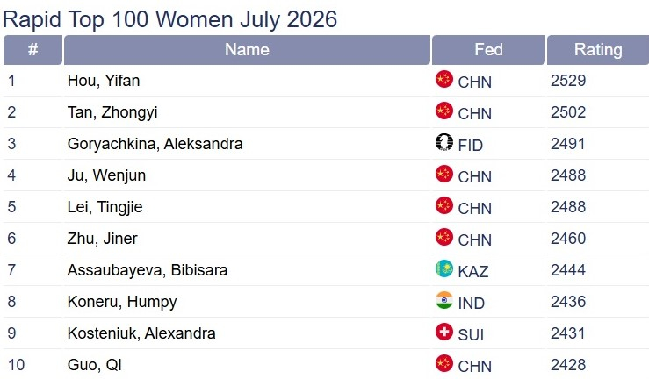Click Assaubayeva, Bibisara name
Image resolution: width=649 pixels, height=379 pixels.
coord(148,270)
